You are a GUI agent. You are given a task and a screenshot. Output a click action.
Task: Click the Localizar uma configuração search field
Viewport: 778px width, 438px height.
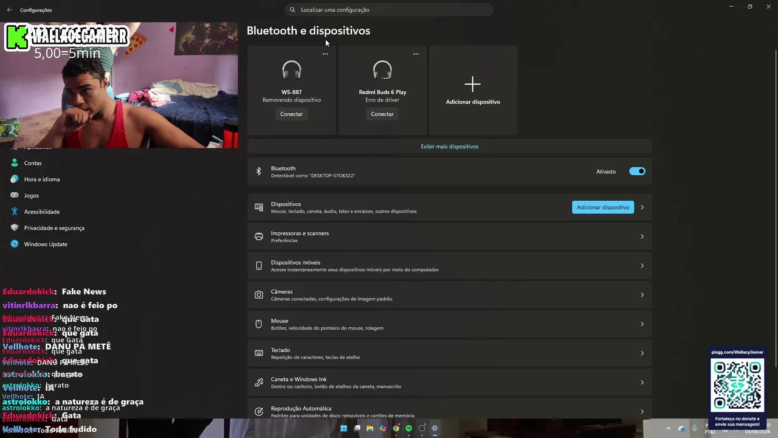(389, 10)
